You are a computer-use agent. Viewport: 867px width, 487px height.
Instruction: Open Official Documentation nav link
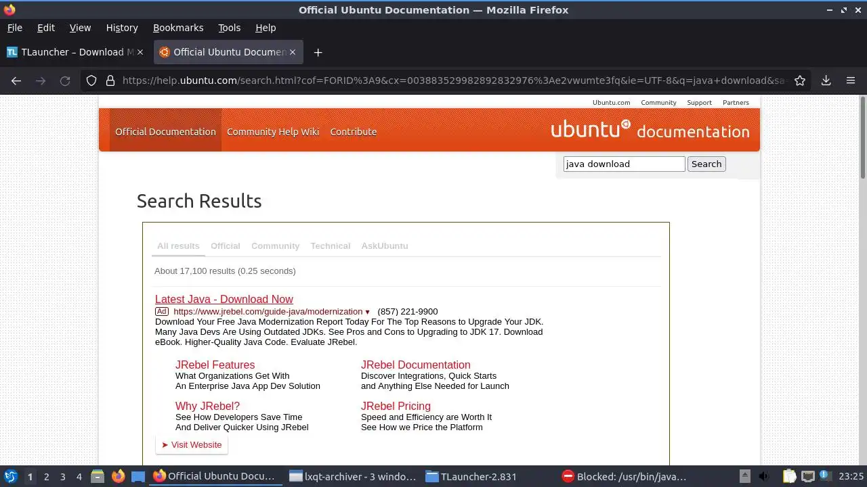click(165, 132)
